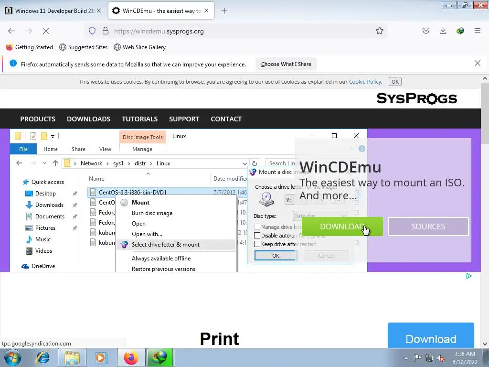This screenshot has width=489, height=367.
Task: Click Mount in the banner context menu
Action: [x=140, y=203]
